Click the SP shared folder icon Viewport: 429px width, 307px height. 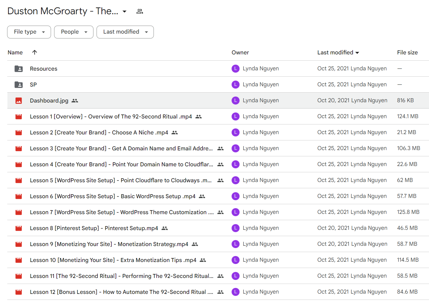tap(19, 85)
